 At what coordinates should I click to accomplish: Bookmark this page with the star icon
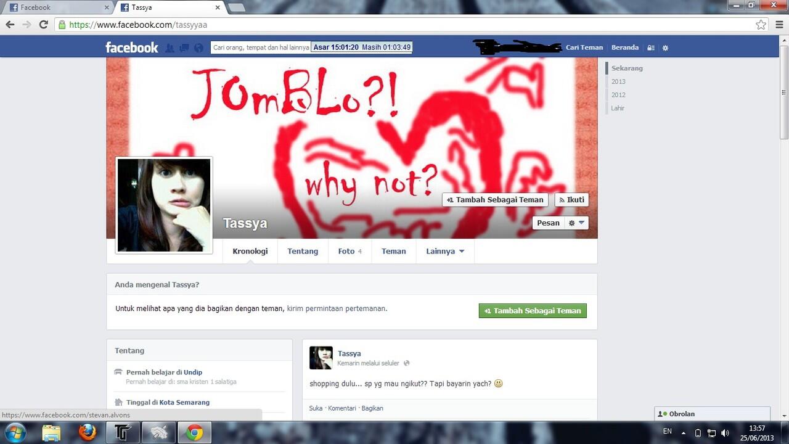pos(761,25)
